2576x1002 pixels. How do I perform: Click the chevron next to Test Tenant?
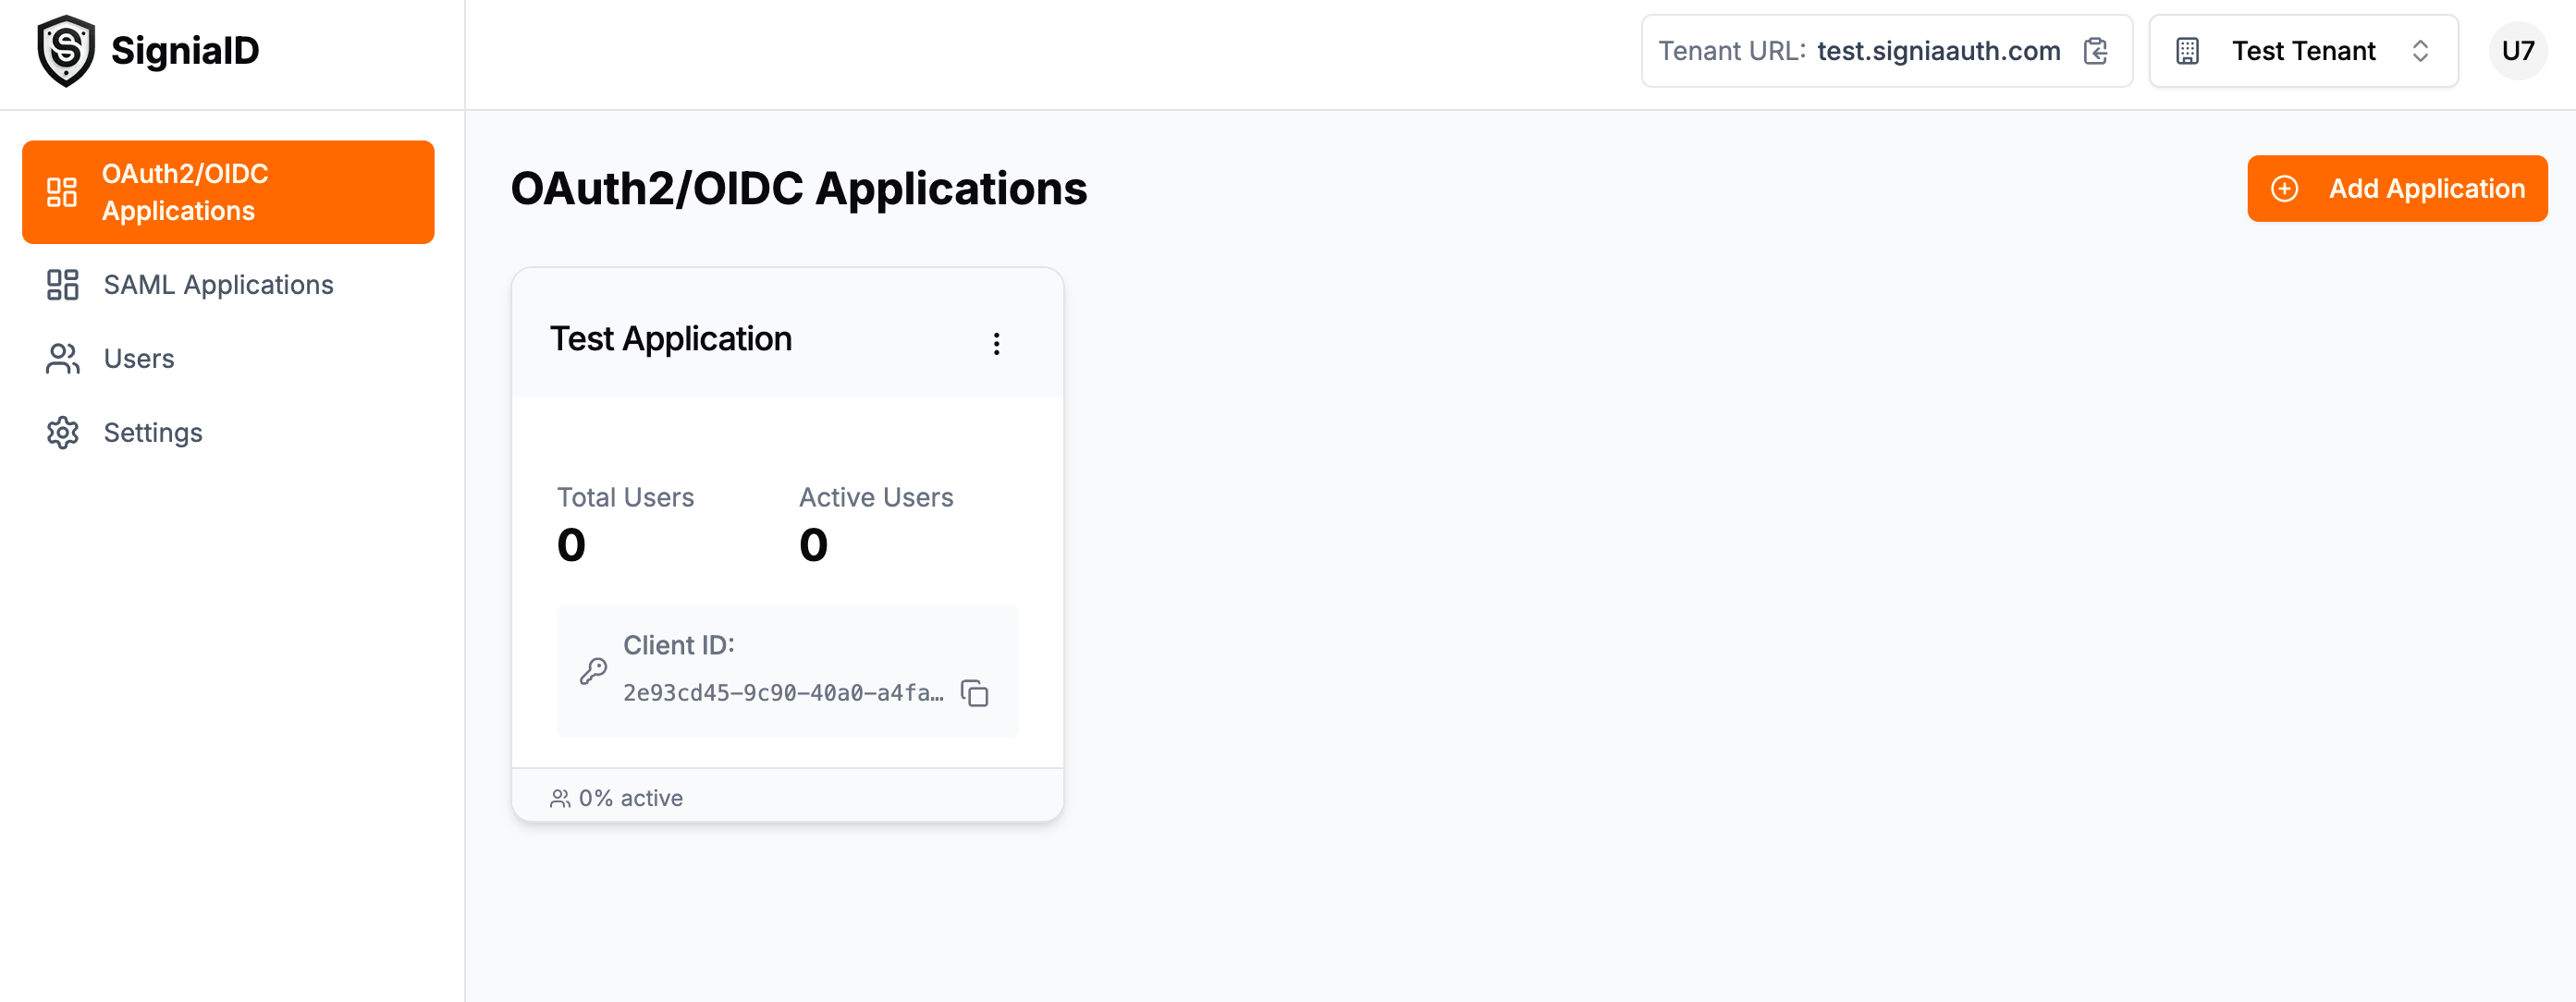pyautogui.click(x=2420, y=51)
